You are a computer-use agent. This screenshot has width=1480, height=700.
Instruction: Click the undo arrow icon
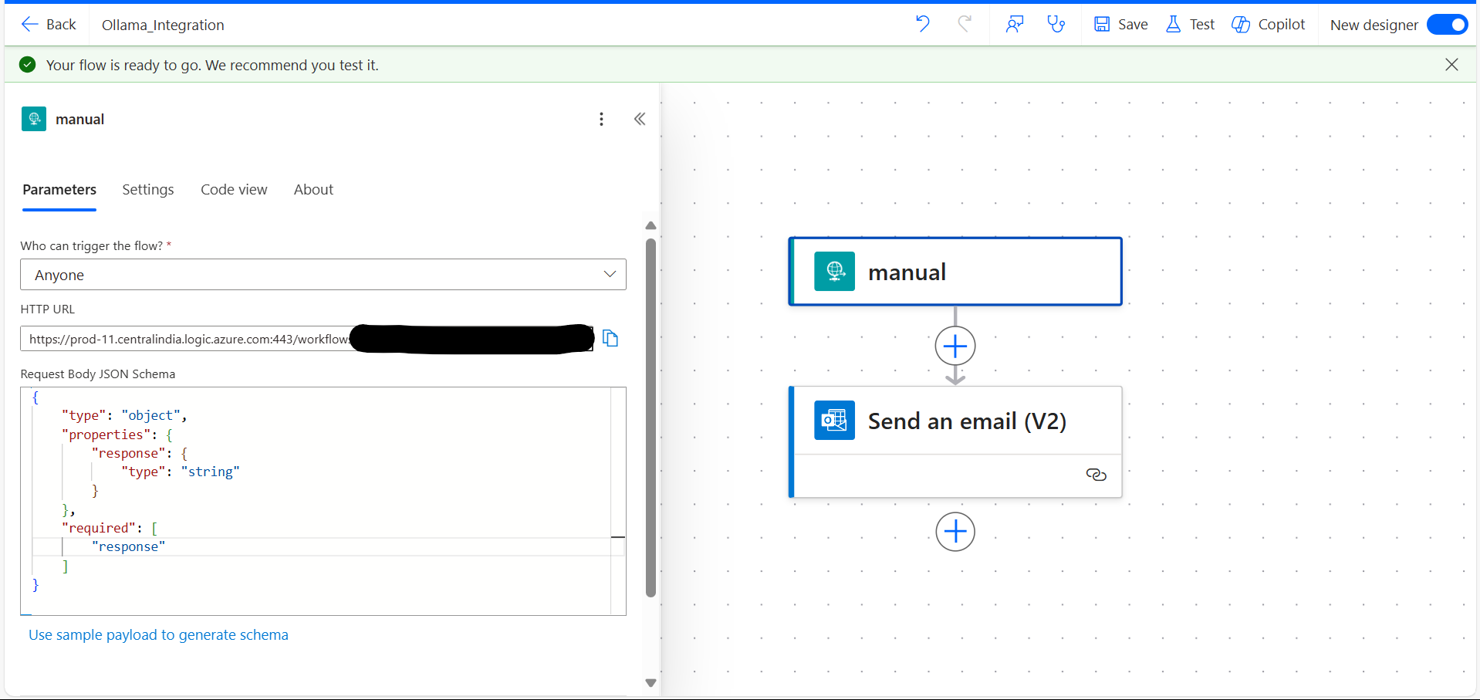click(922, 24)
